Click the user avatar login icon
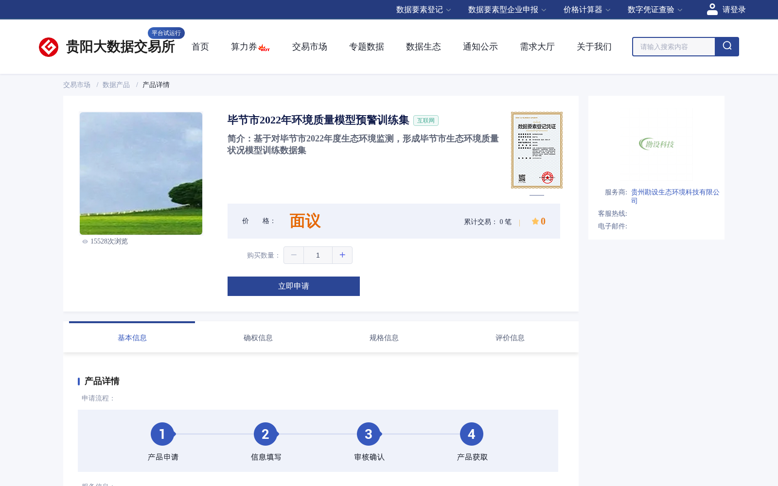 point(712,9)
